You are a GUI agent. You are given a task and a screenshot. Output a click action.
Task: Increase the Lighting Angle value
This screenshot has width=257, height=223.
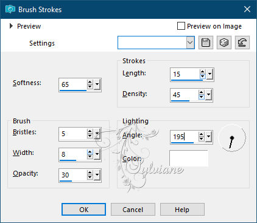(x=201, y=134)
